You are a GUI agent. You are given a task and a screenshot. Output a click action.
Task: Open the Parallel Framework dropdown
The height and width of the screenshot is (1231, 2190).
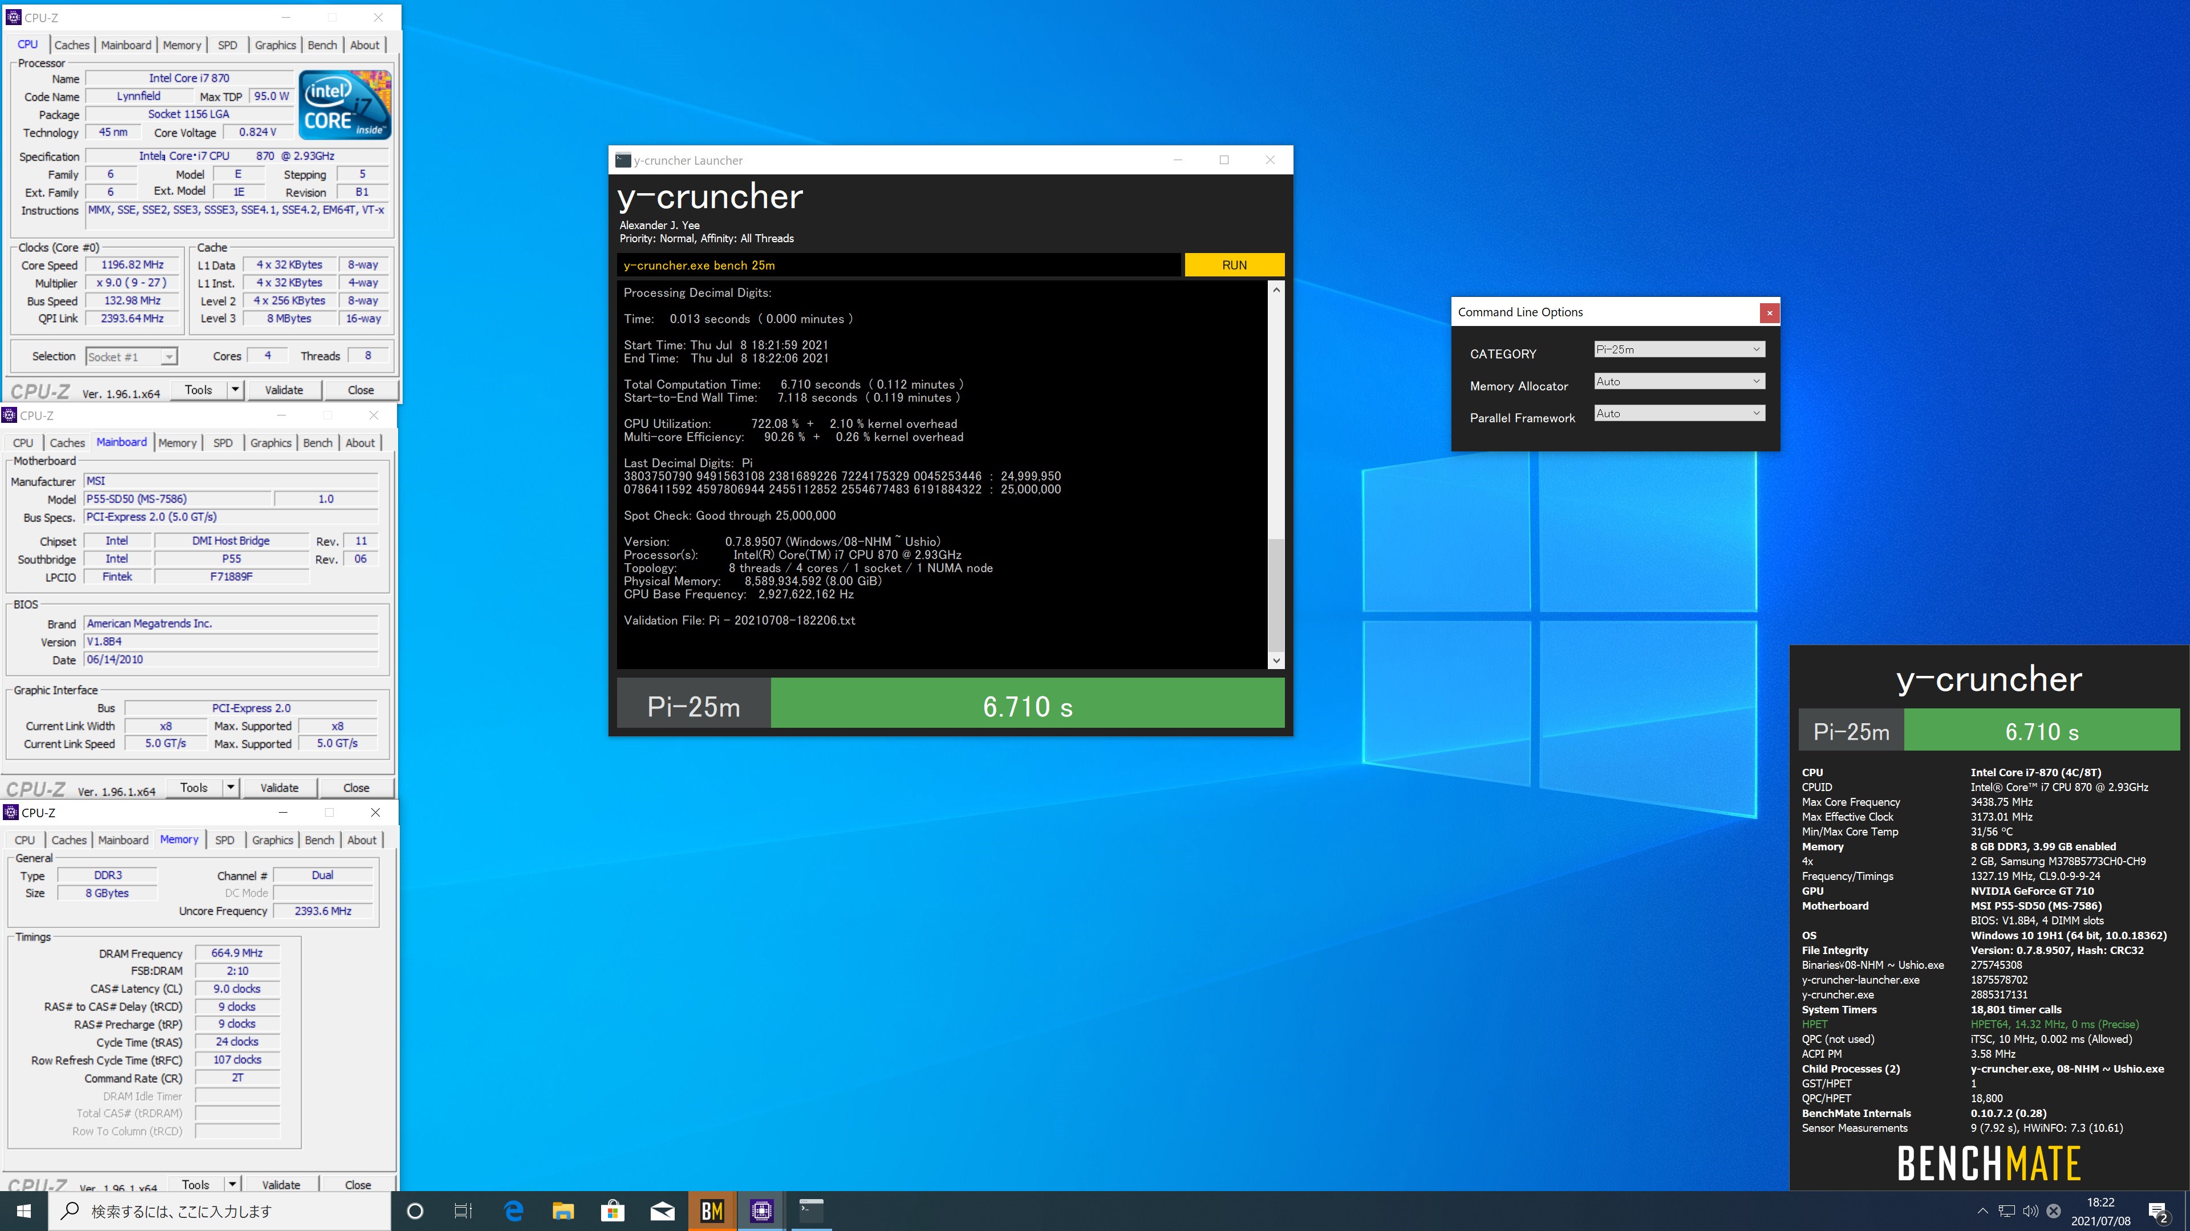1679,414
